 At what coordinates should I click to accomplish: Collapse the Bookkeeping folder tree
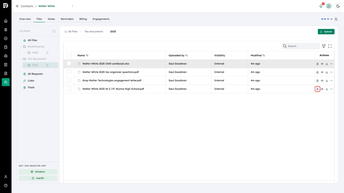[x=21, y=47]
